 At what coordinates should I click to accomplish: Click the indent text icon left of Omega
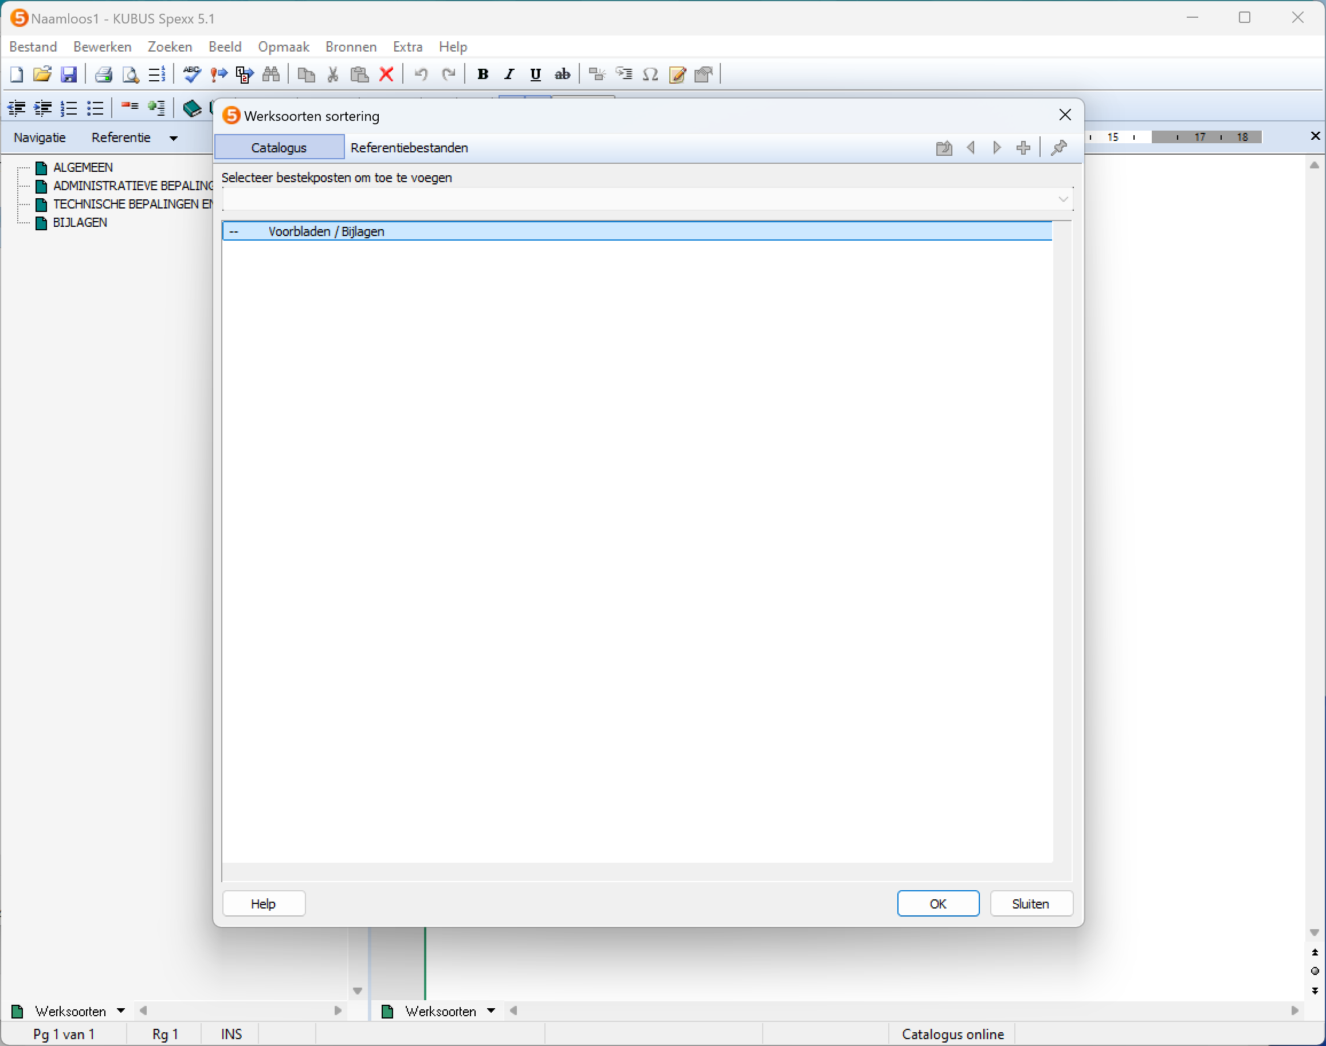[x=624, y=74]
